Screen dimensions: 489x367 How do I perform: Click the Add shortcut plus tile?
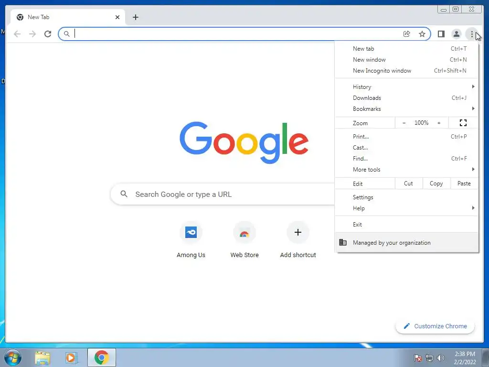point(298,240)
